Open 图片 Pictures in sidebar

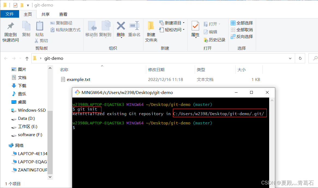[x=19, y=70]
